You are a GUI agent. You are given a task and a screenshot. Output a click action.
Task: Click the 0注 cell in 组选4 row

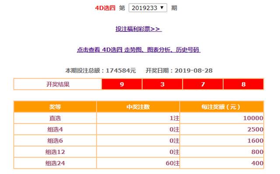[138, 129]
